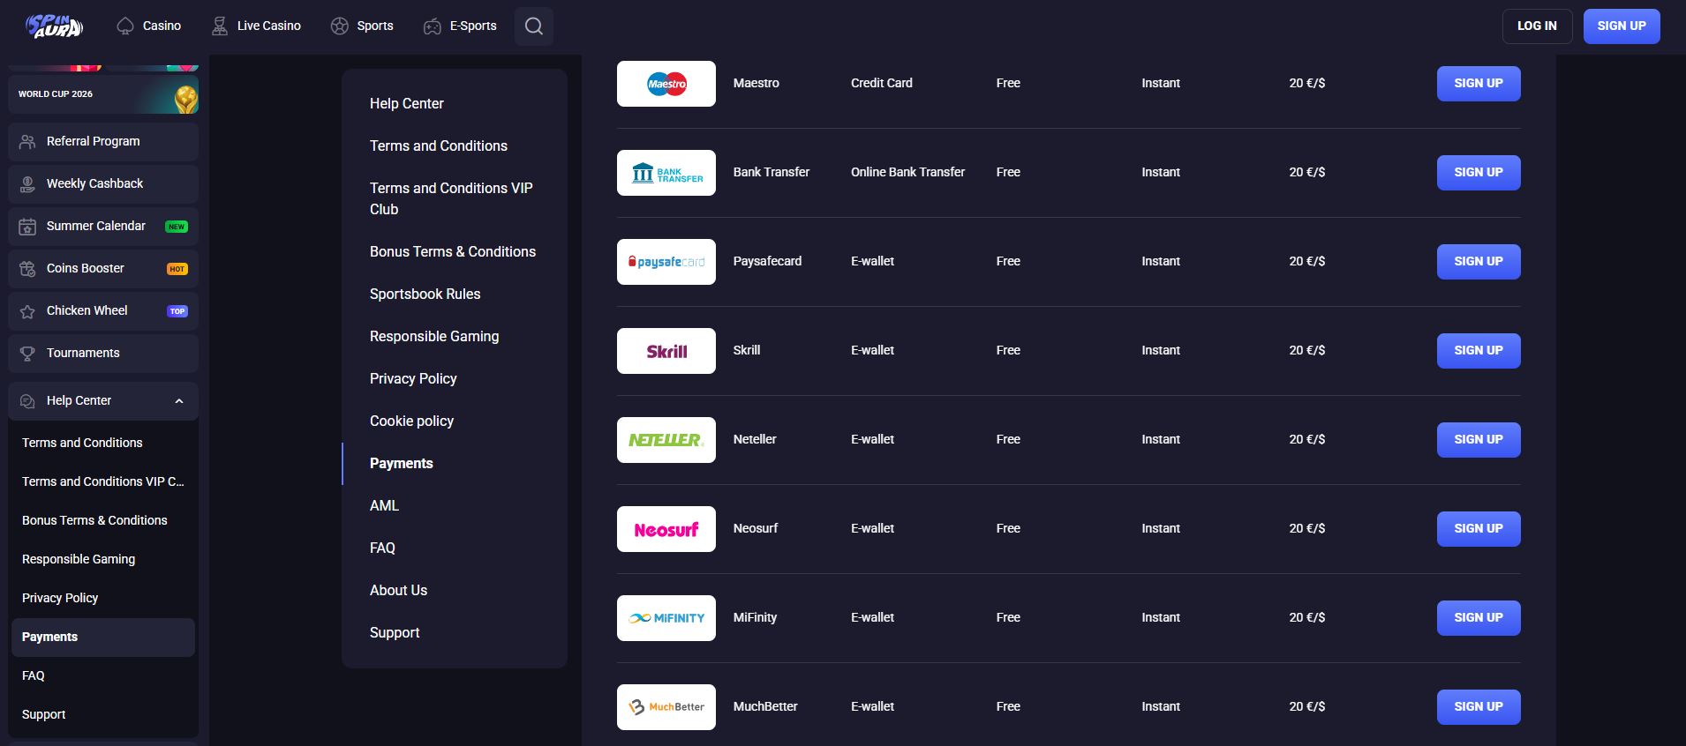Click SIGN UP in the Paysafecard row
The width and height of the screenshot is (1686, 746).
pyautogui.click(x=1479, y=262)
